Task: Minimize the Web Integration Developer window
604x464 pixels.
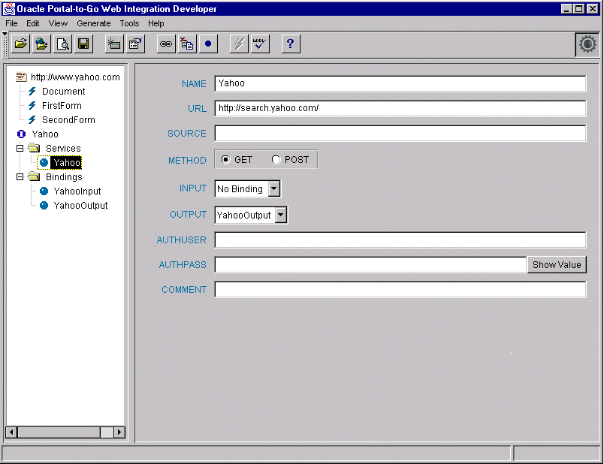Action: [x=566, y=8]
